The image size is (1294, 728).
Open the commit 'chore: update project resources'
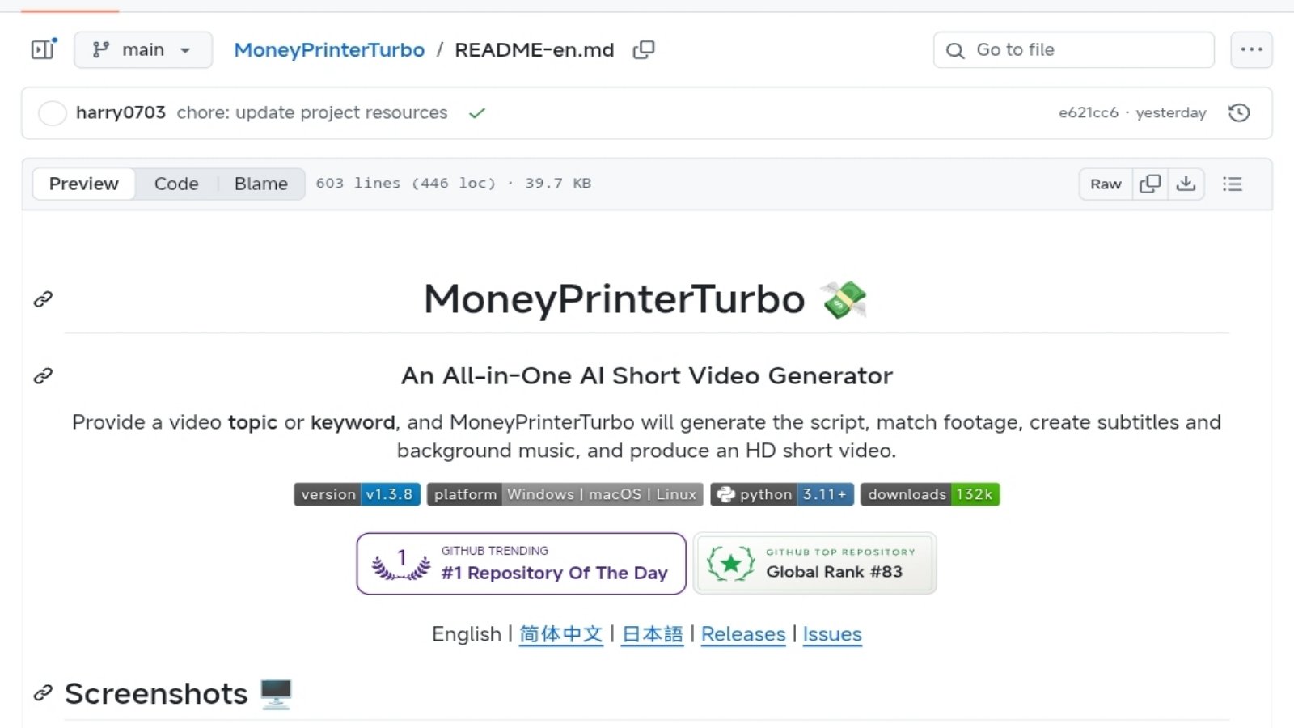[312, 112]
